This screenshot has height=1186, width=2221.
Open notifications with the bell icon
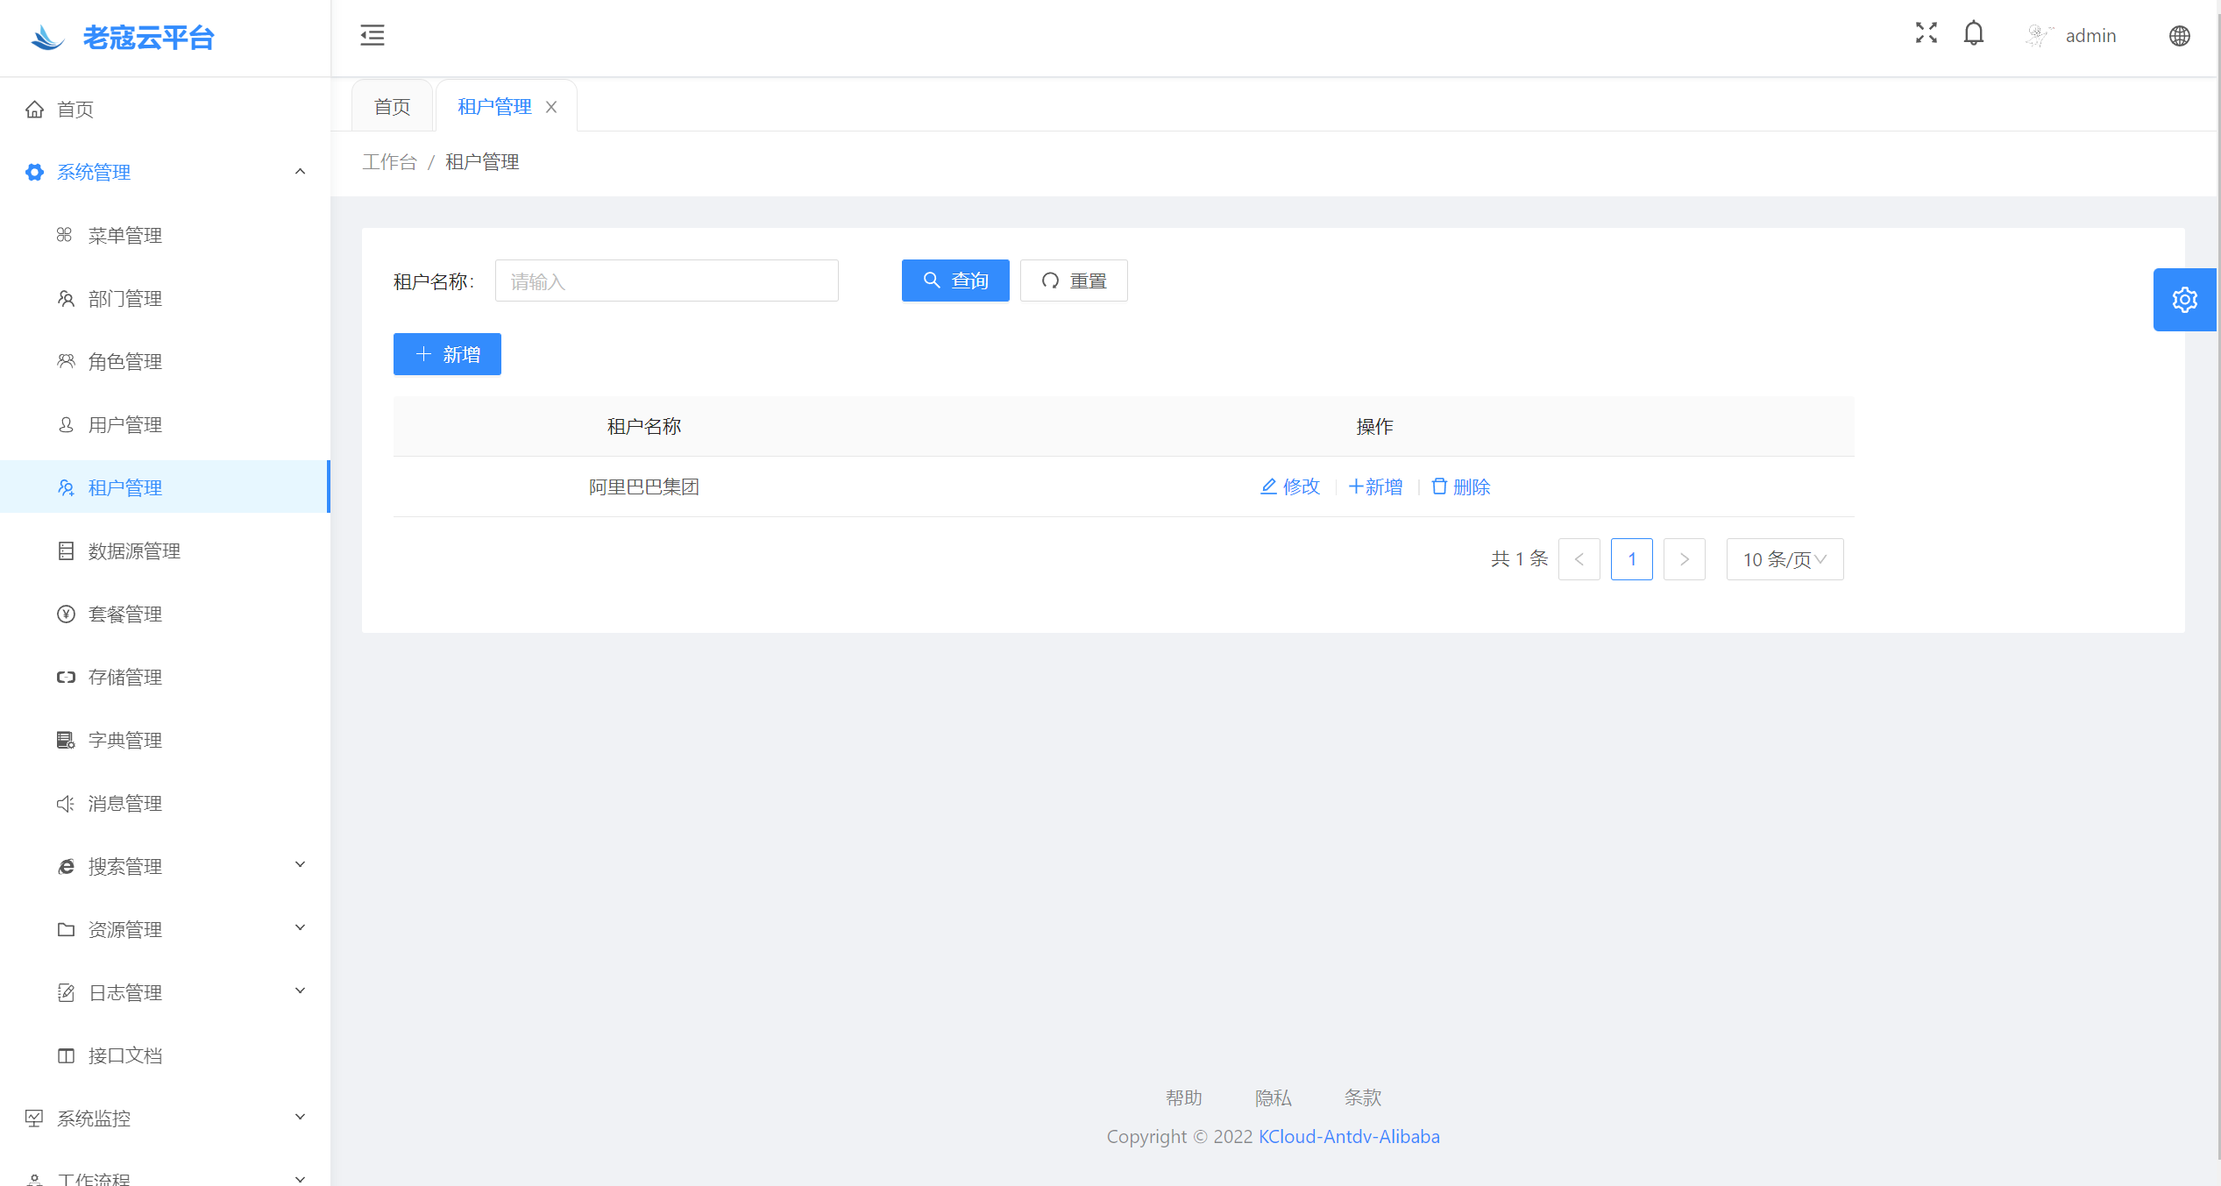point(1973,33)
